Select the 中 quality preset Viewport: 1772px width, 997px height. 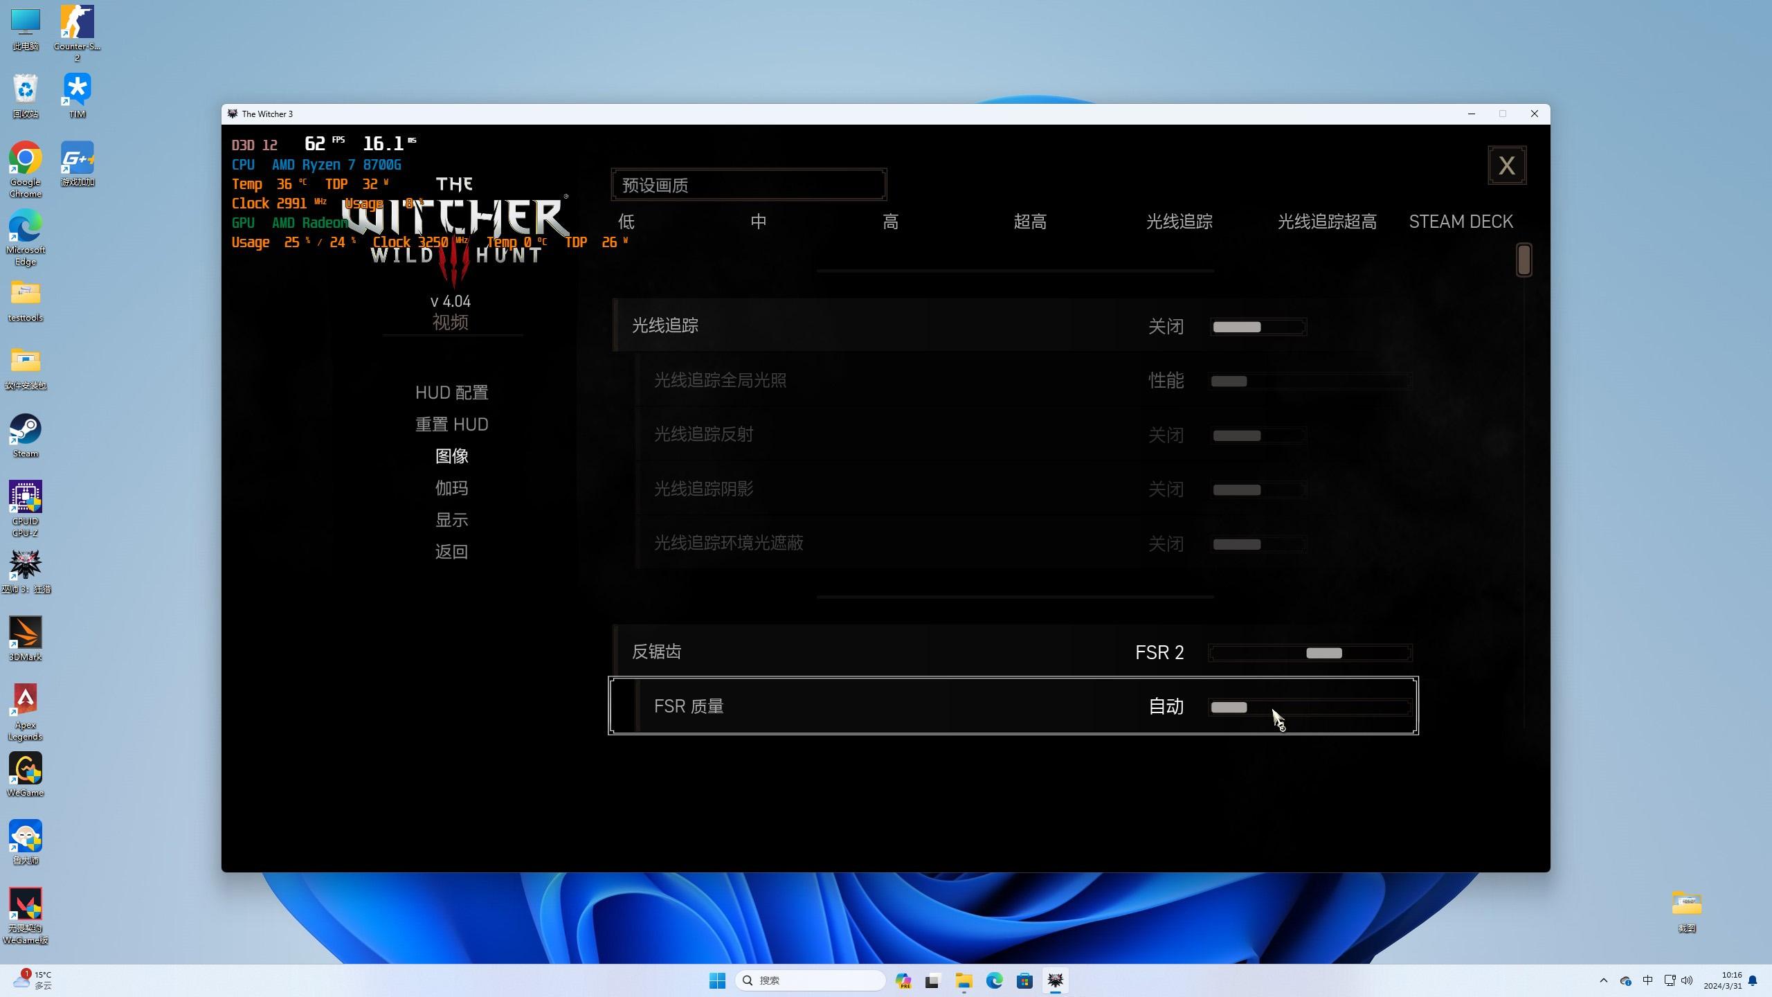pyautogui.click(x=758, y=222)
